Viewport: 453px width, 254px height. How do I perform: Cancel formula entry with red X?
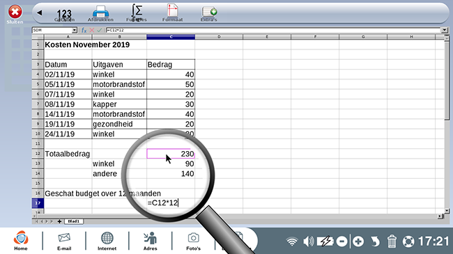point(92,30)
